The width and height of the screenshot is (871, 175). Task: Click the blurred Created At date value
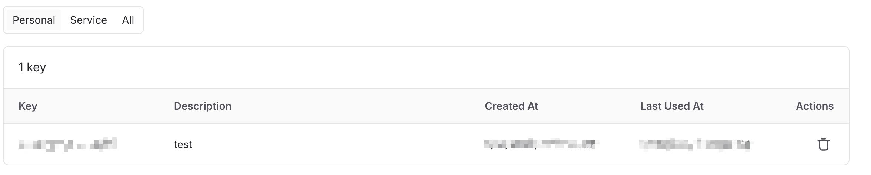541,144
